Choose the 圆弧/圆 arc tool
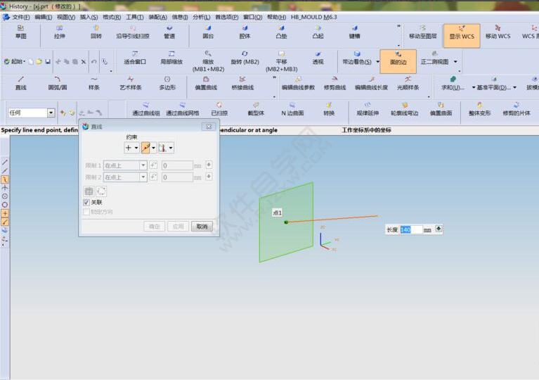Screen dimensions: 539x380 [58, 84]
